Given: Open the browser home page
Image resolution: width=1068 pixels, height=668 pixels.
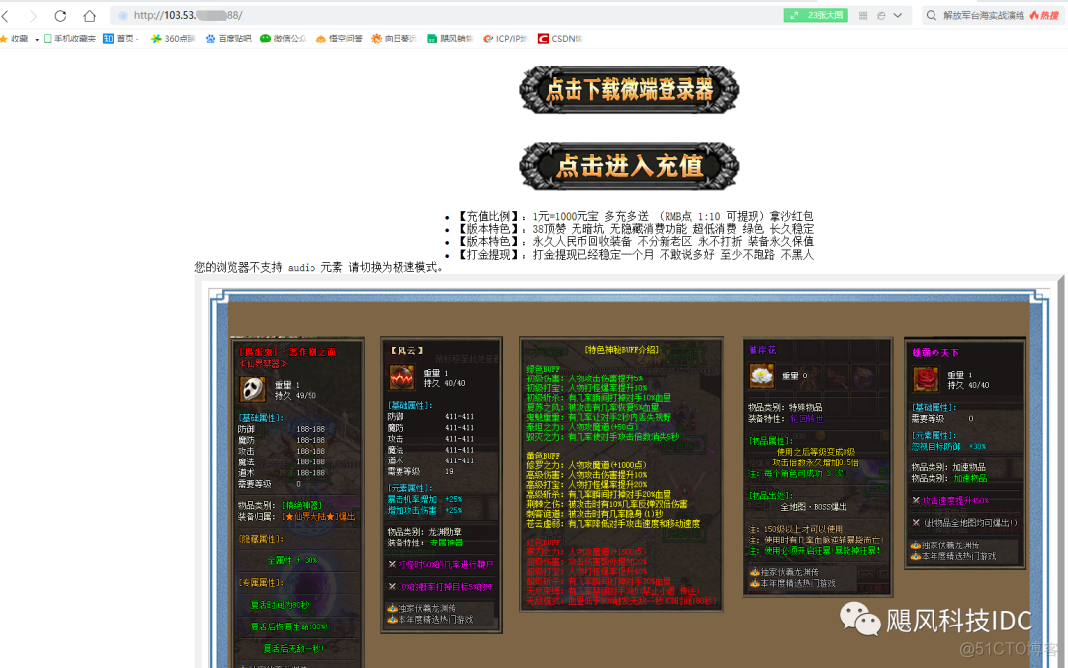Looking at the screenshot, I should [x=89, y=15].
